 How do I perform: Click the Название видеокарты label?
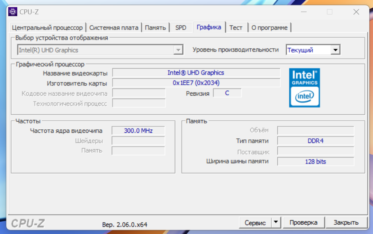pyautogui.click(x=75, y=73)
